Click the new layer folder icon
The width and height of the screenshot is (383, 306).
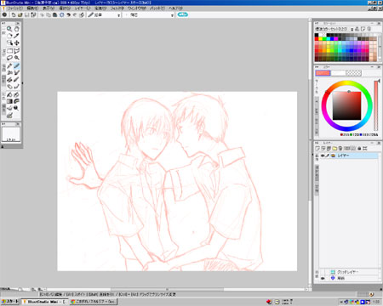point(334,148)
